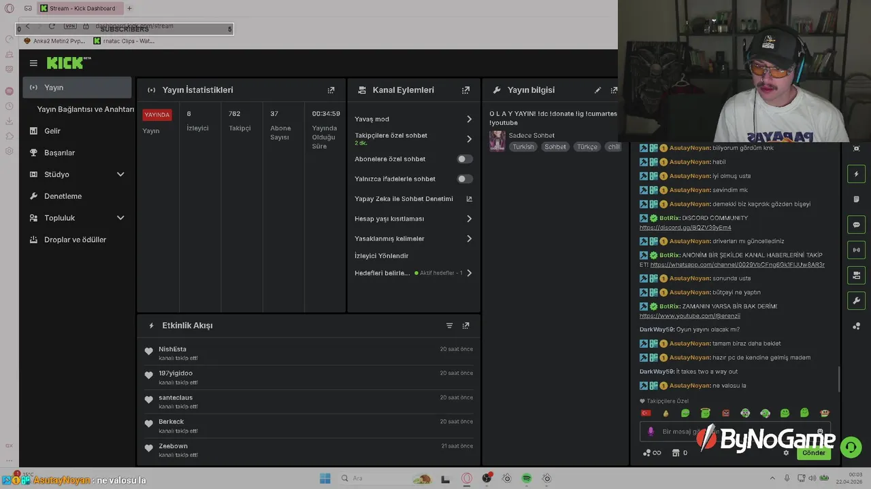Open Yayın Bağlantısı ve Anahtarı
Screen dimensions: 871x489
[x=85, y=109]
